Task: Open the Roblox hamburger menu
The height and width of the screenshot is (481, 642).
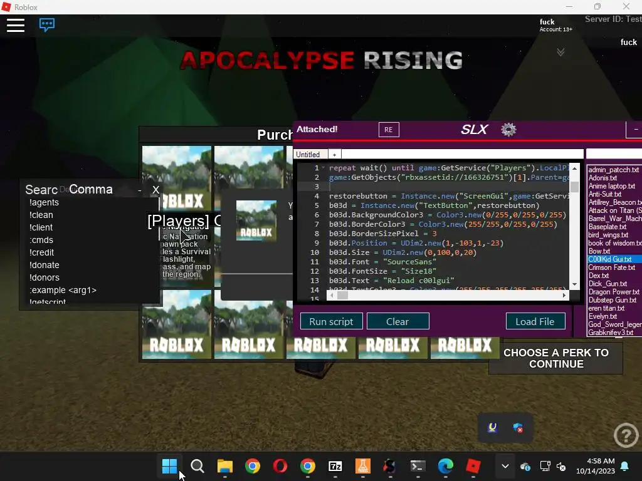Action: click(16, 25)
